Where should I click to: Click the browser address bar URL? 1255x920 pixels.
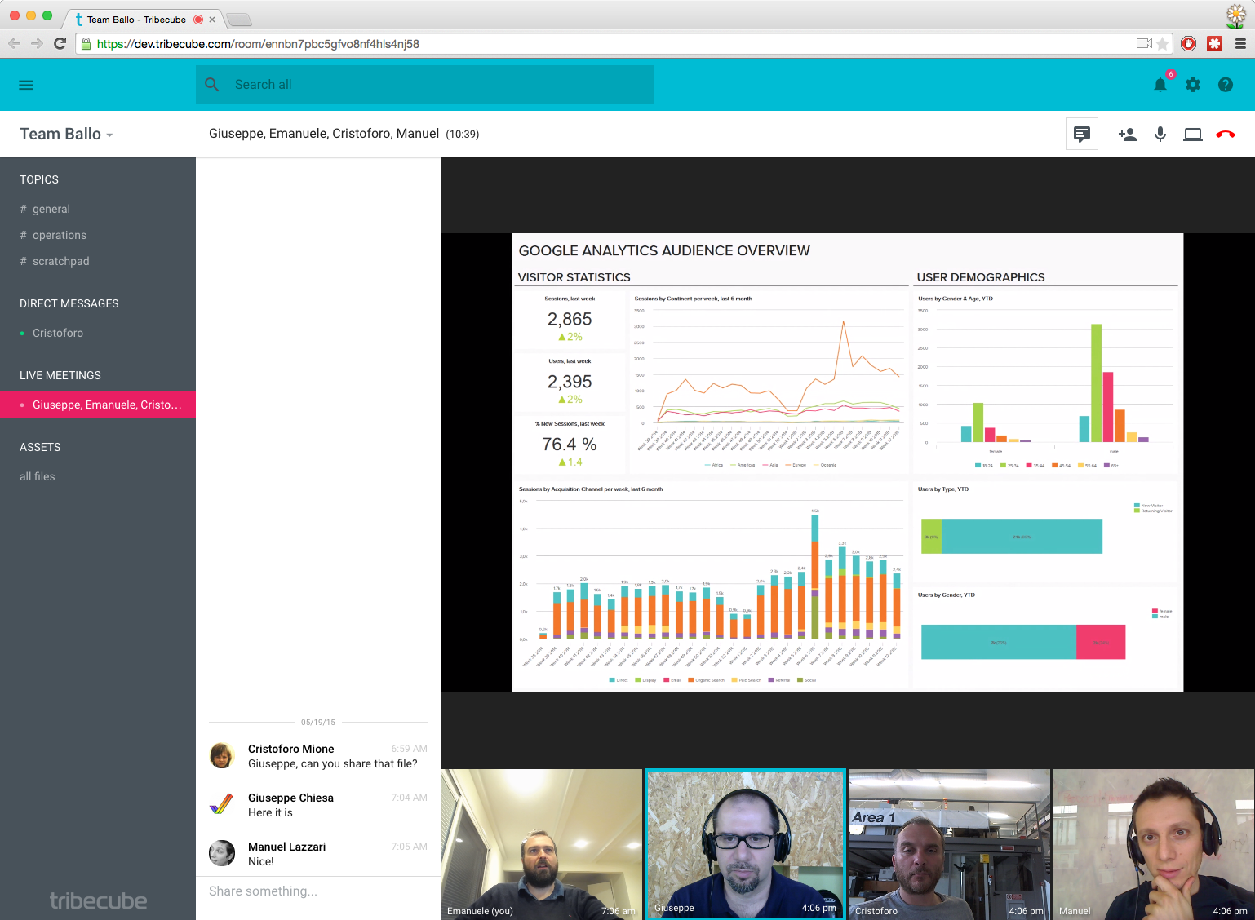click(258, 44)
